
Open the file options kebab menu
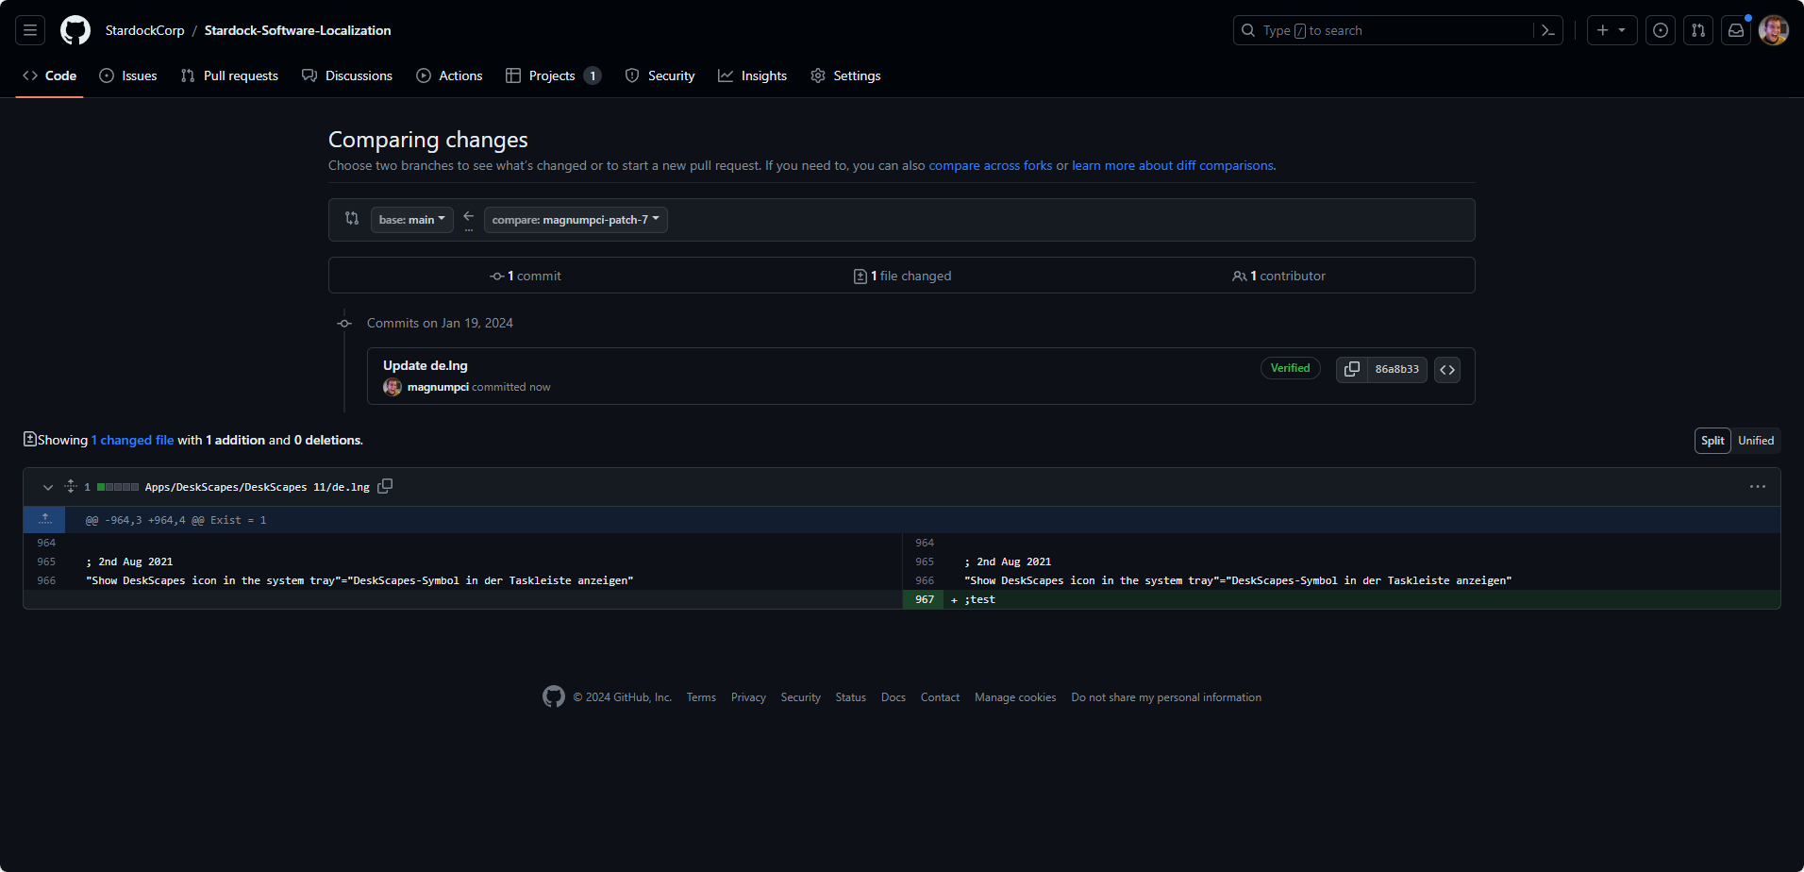(x=1758, y=487)
